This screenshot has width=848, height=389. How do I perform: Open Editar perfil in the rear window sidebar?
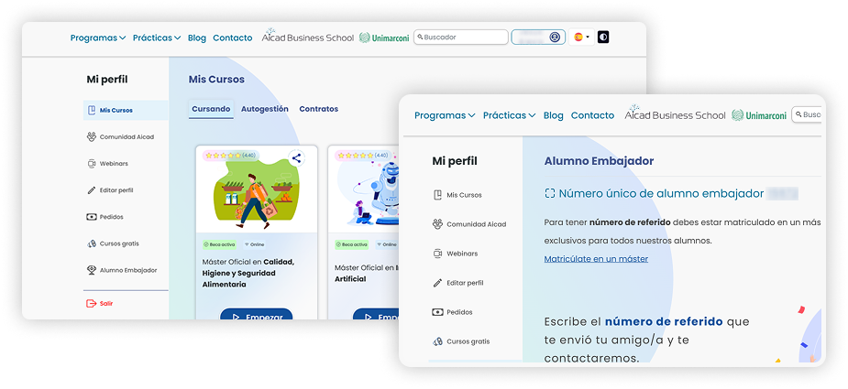116,190
